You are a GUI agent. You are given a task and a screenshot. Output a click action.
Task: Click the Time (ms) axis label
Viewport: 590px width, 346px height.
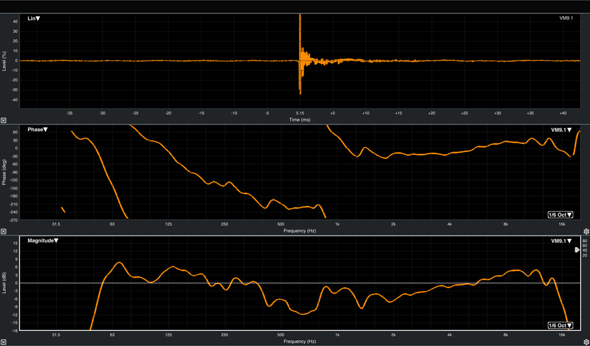click(300, 120)
